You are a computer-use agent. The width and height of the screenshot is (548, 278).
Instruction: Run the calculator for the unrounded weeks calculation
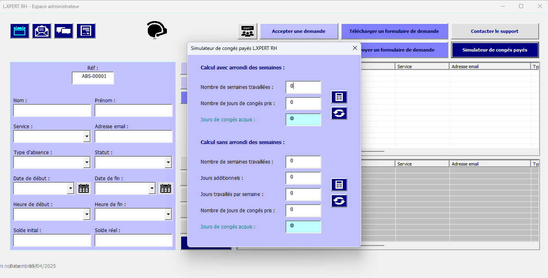coord(339,185)
